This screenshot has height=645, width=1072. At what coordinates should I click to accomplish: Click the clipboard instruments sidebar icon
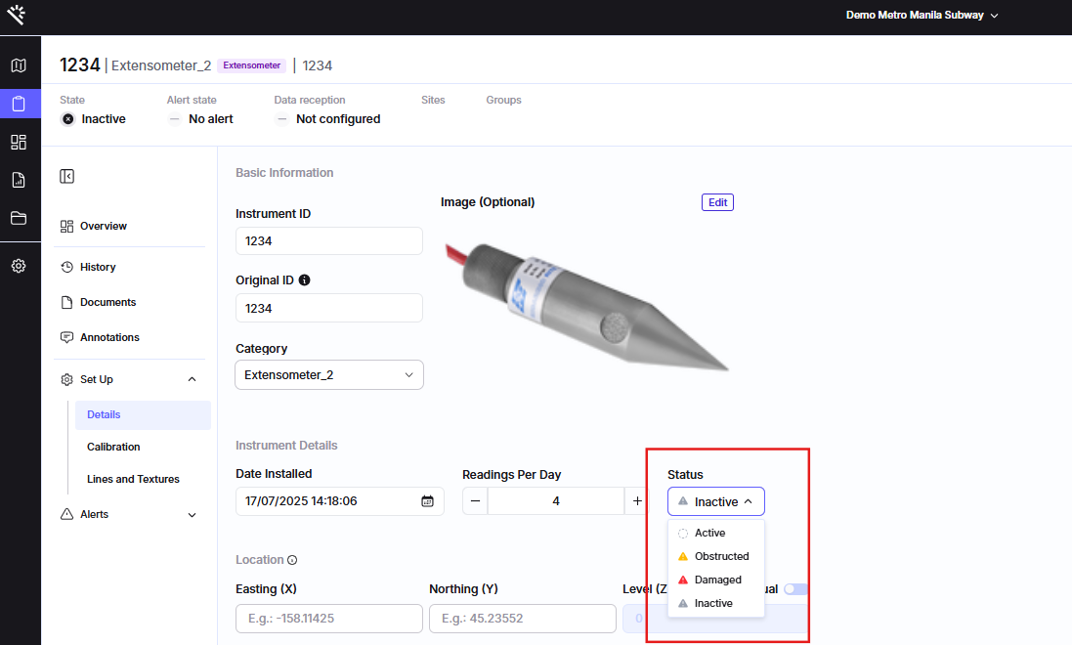[19, 104]
